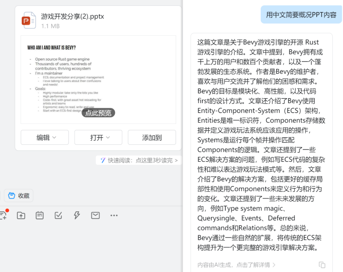Open the calendar schedule icon
Viewport: 343px width, 272px height.
pos(40,215)
